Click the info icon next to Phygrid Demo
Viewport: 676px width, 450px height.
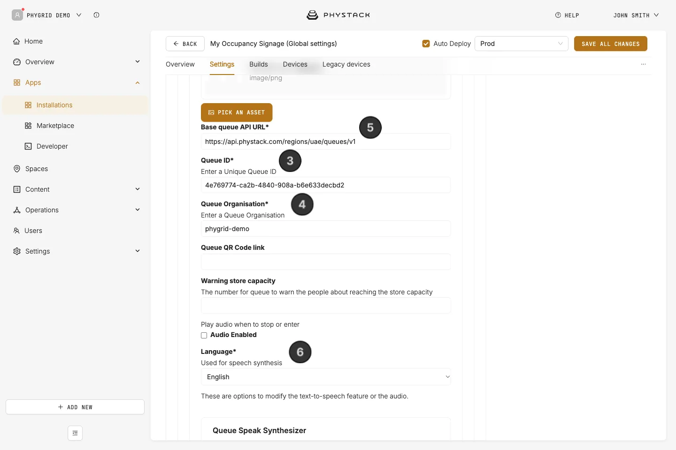[96, 15]
